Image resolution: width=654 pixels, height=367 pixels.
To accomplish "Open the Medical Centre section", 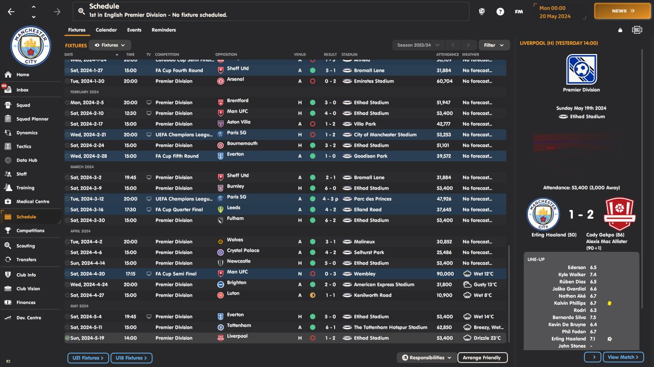I will pos(32,201).
